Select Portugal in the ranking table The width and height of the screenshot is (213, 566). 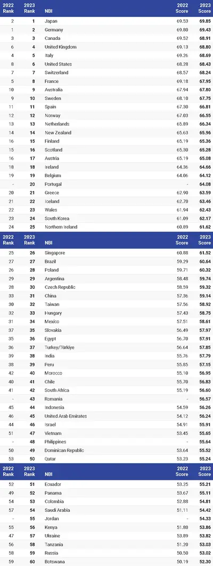pyautogui.click(x=53, y=184)
